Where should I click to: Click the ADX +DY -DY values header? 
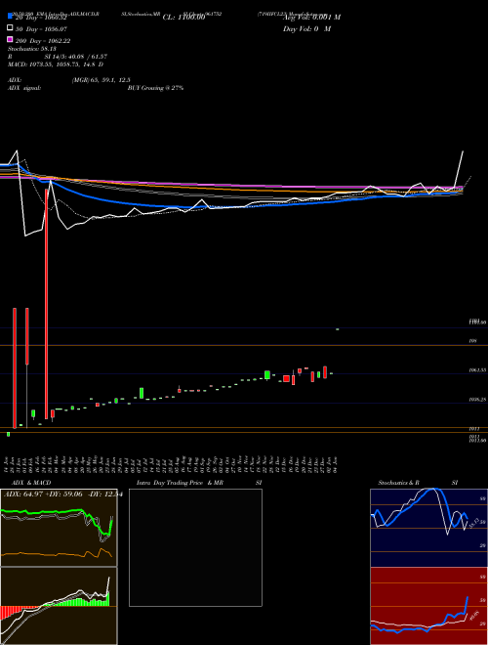(63, 494)
